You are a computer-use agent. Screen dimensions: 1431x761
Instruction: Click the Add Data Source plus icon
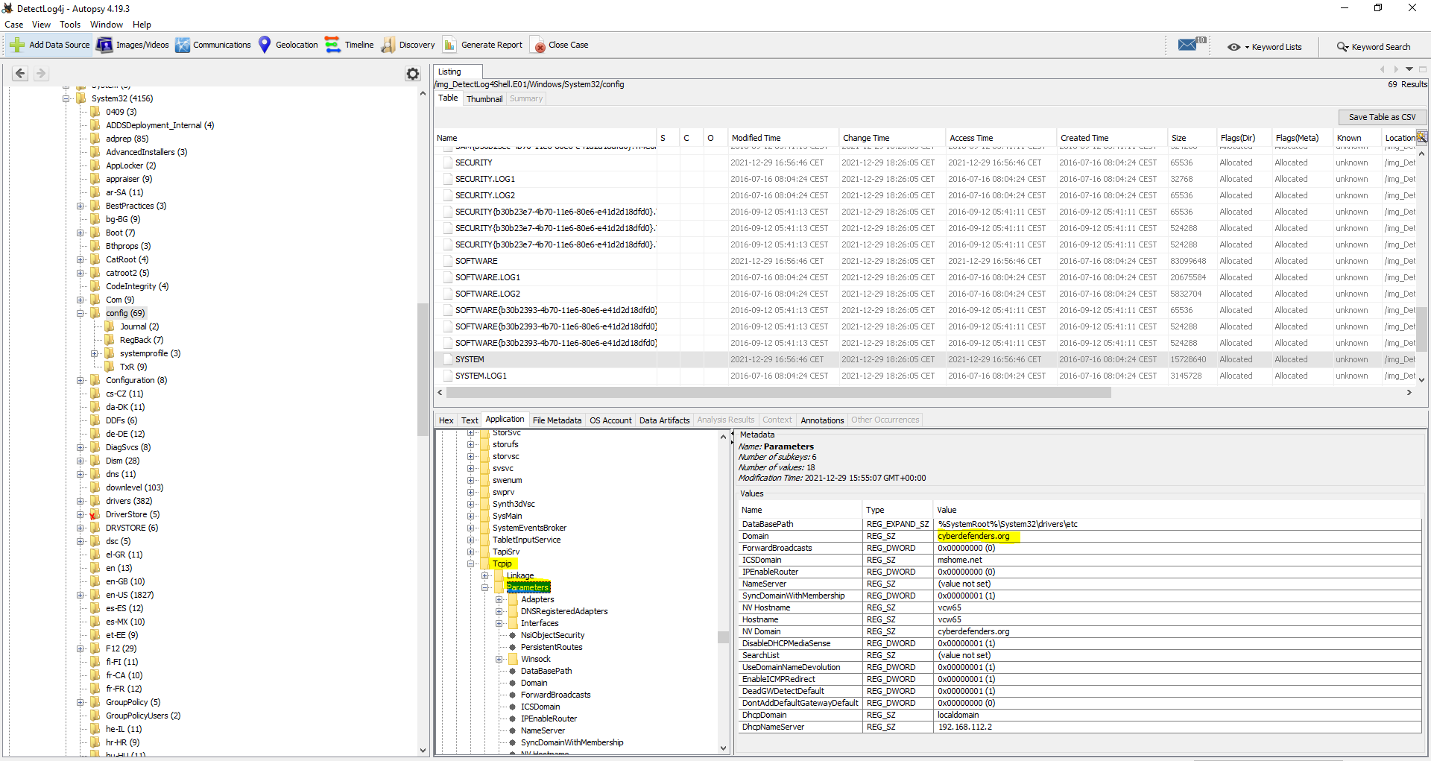(x=17, y=45)
